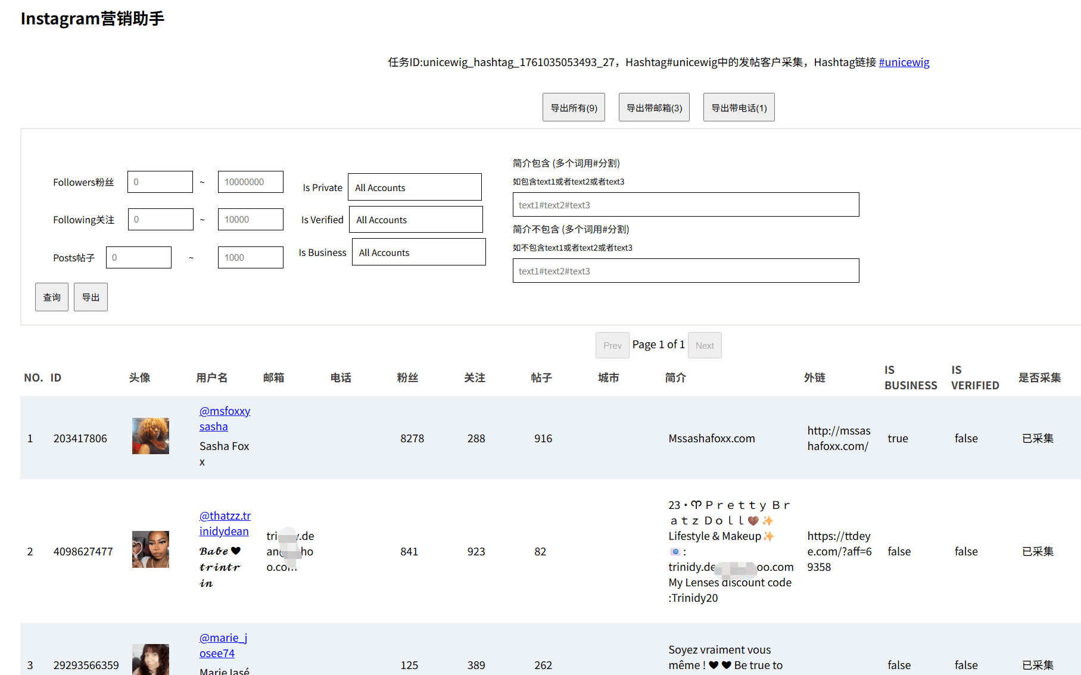This screenshot has height=675, width=1081.
Task: Click the Followers minimum input field
Action: pyautogui.click(x=160, y=182)
